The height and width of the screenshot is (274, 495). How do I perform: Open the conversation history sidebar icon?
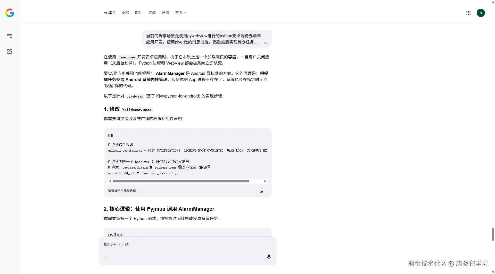9,36
